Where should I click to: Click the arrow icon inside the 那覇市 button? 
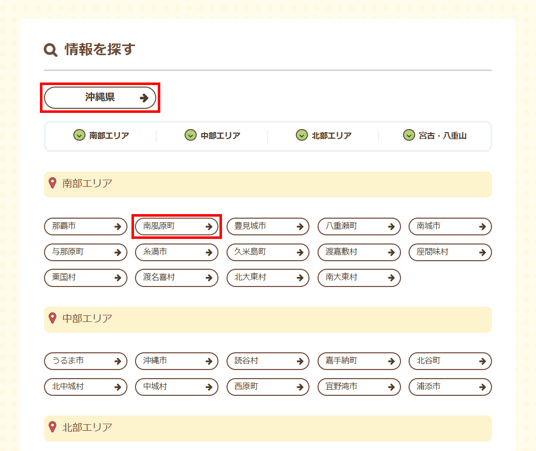[x=118, y=227]
